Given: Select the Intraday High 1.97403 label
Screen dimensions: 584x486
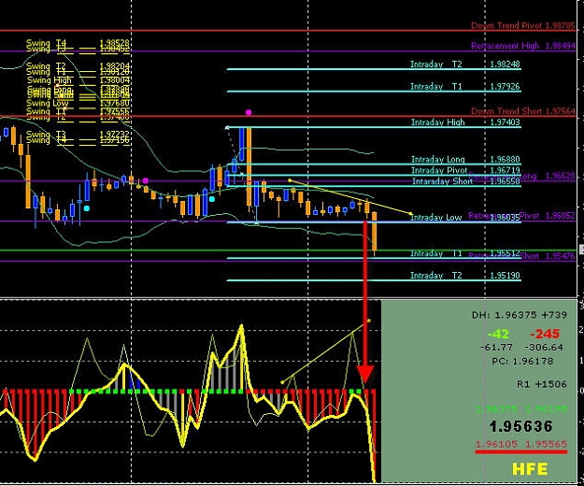Looking at the screenshot, I should point(465,122).
